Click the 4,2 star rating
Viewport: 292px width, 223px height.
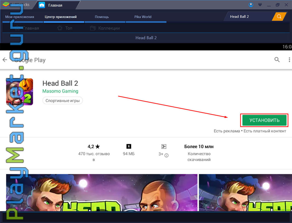[94, 147]
